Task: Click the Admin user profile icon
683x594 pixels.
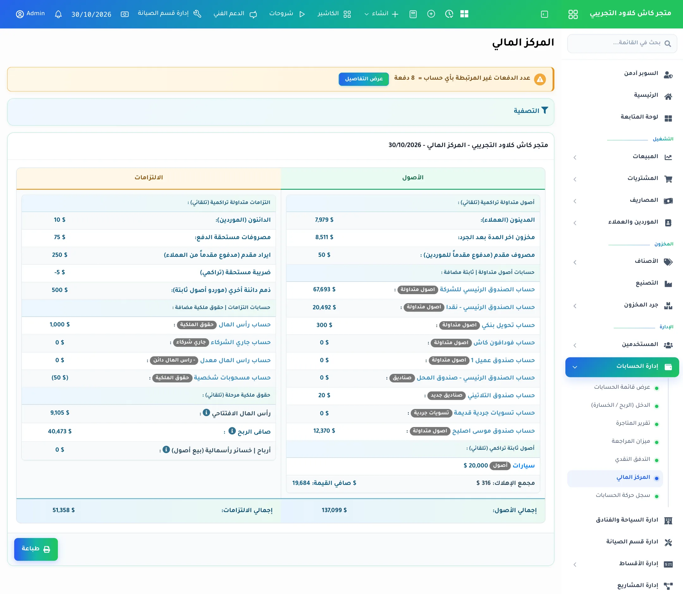Action: pyautogui.click(x=20, y=14)
